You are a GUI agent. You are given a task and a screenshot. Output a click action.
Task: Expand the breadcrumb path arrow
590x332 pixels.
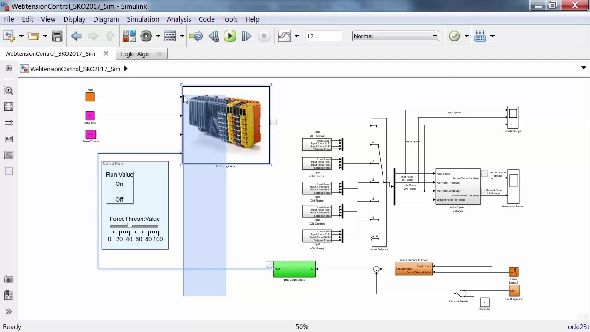point(125,69)
